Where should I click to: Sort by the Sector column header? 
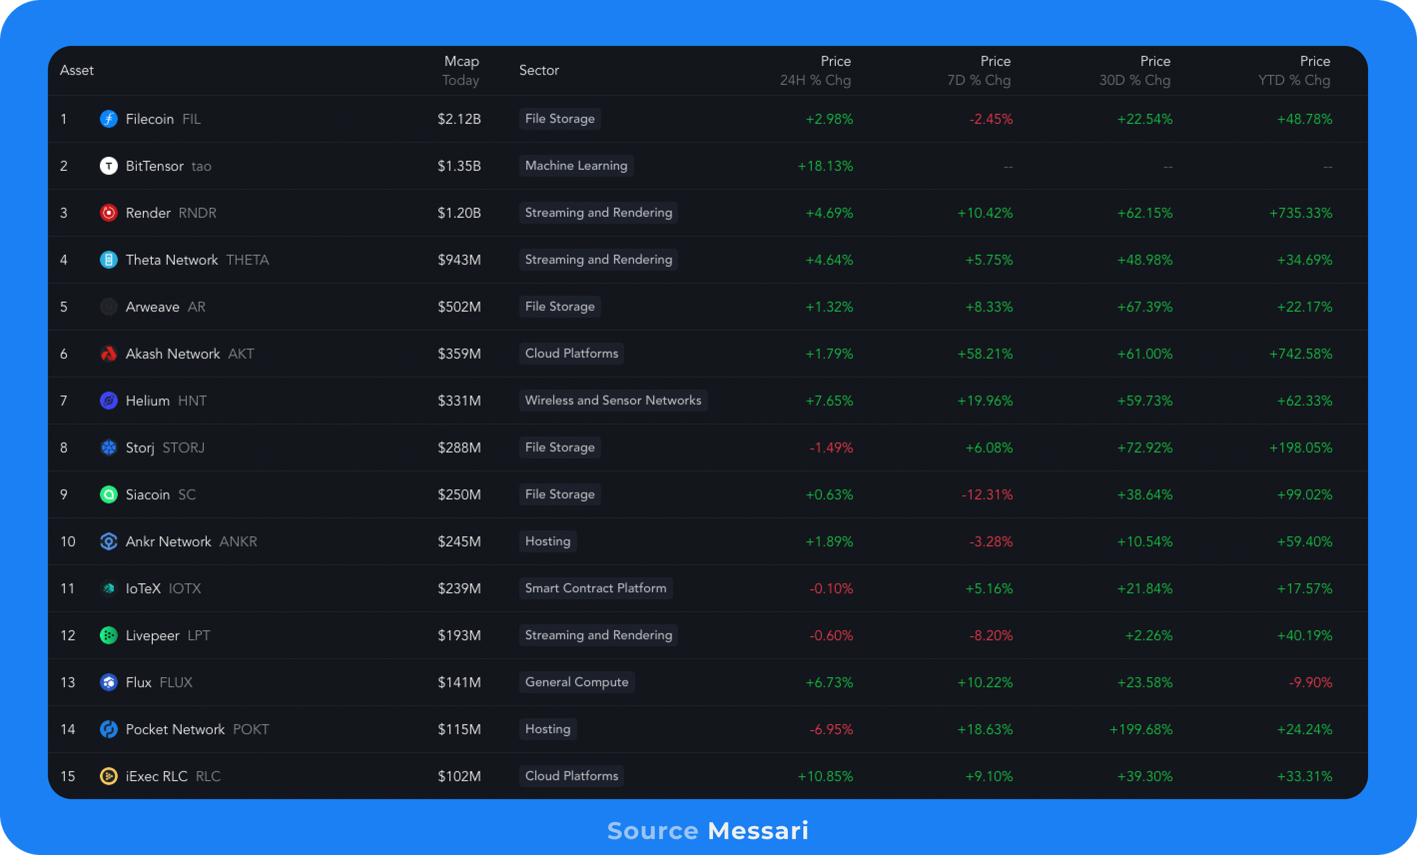point(539,71)
